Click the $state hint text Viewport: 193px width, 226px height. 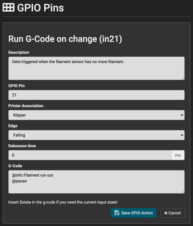(63, 202)
